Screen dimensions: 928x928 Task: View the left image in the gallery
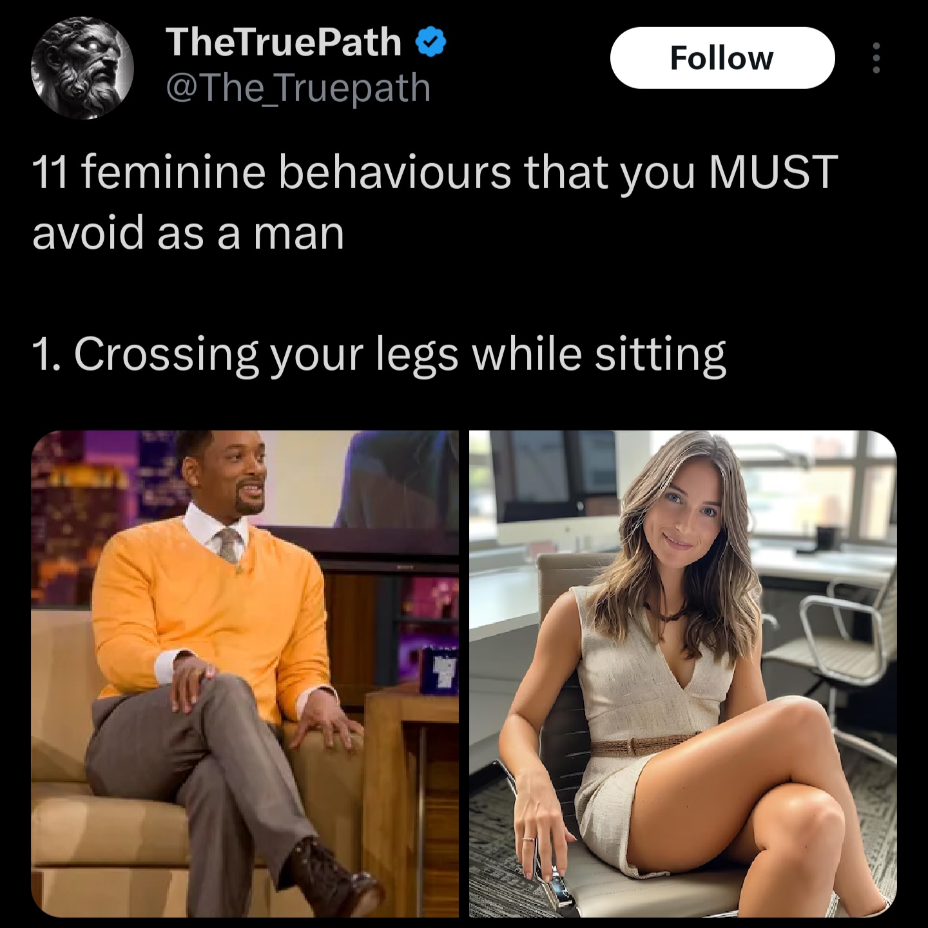coord(245,673)
